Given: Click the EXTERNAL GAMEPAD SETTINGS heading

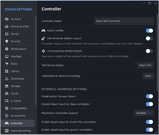Looking at the screenshot, I should pos(64,89).
